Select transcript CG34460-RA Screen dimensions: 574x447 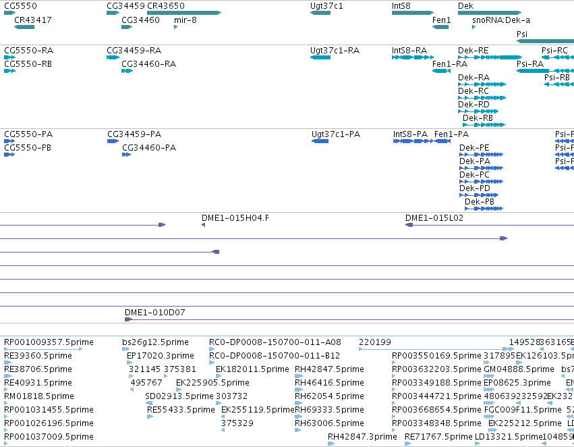[x=127, y=71]
